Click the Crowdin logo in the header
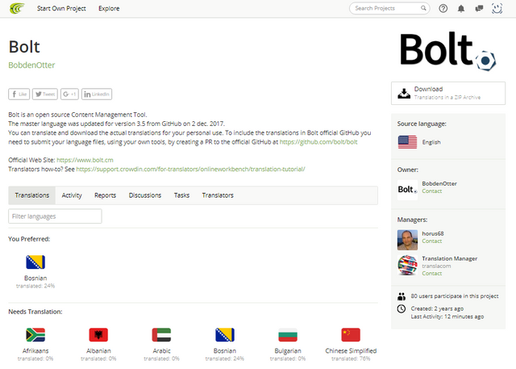 (17, 8)
